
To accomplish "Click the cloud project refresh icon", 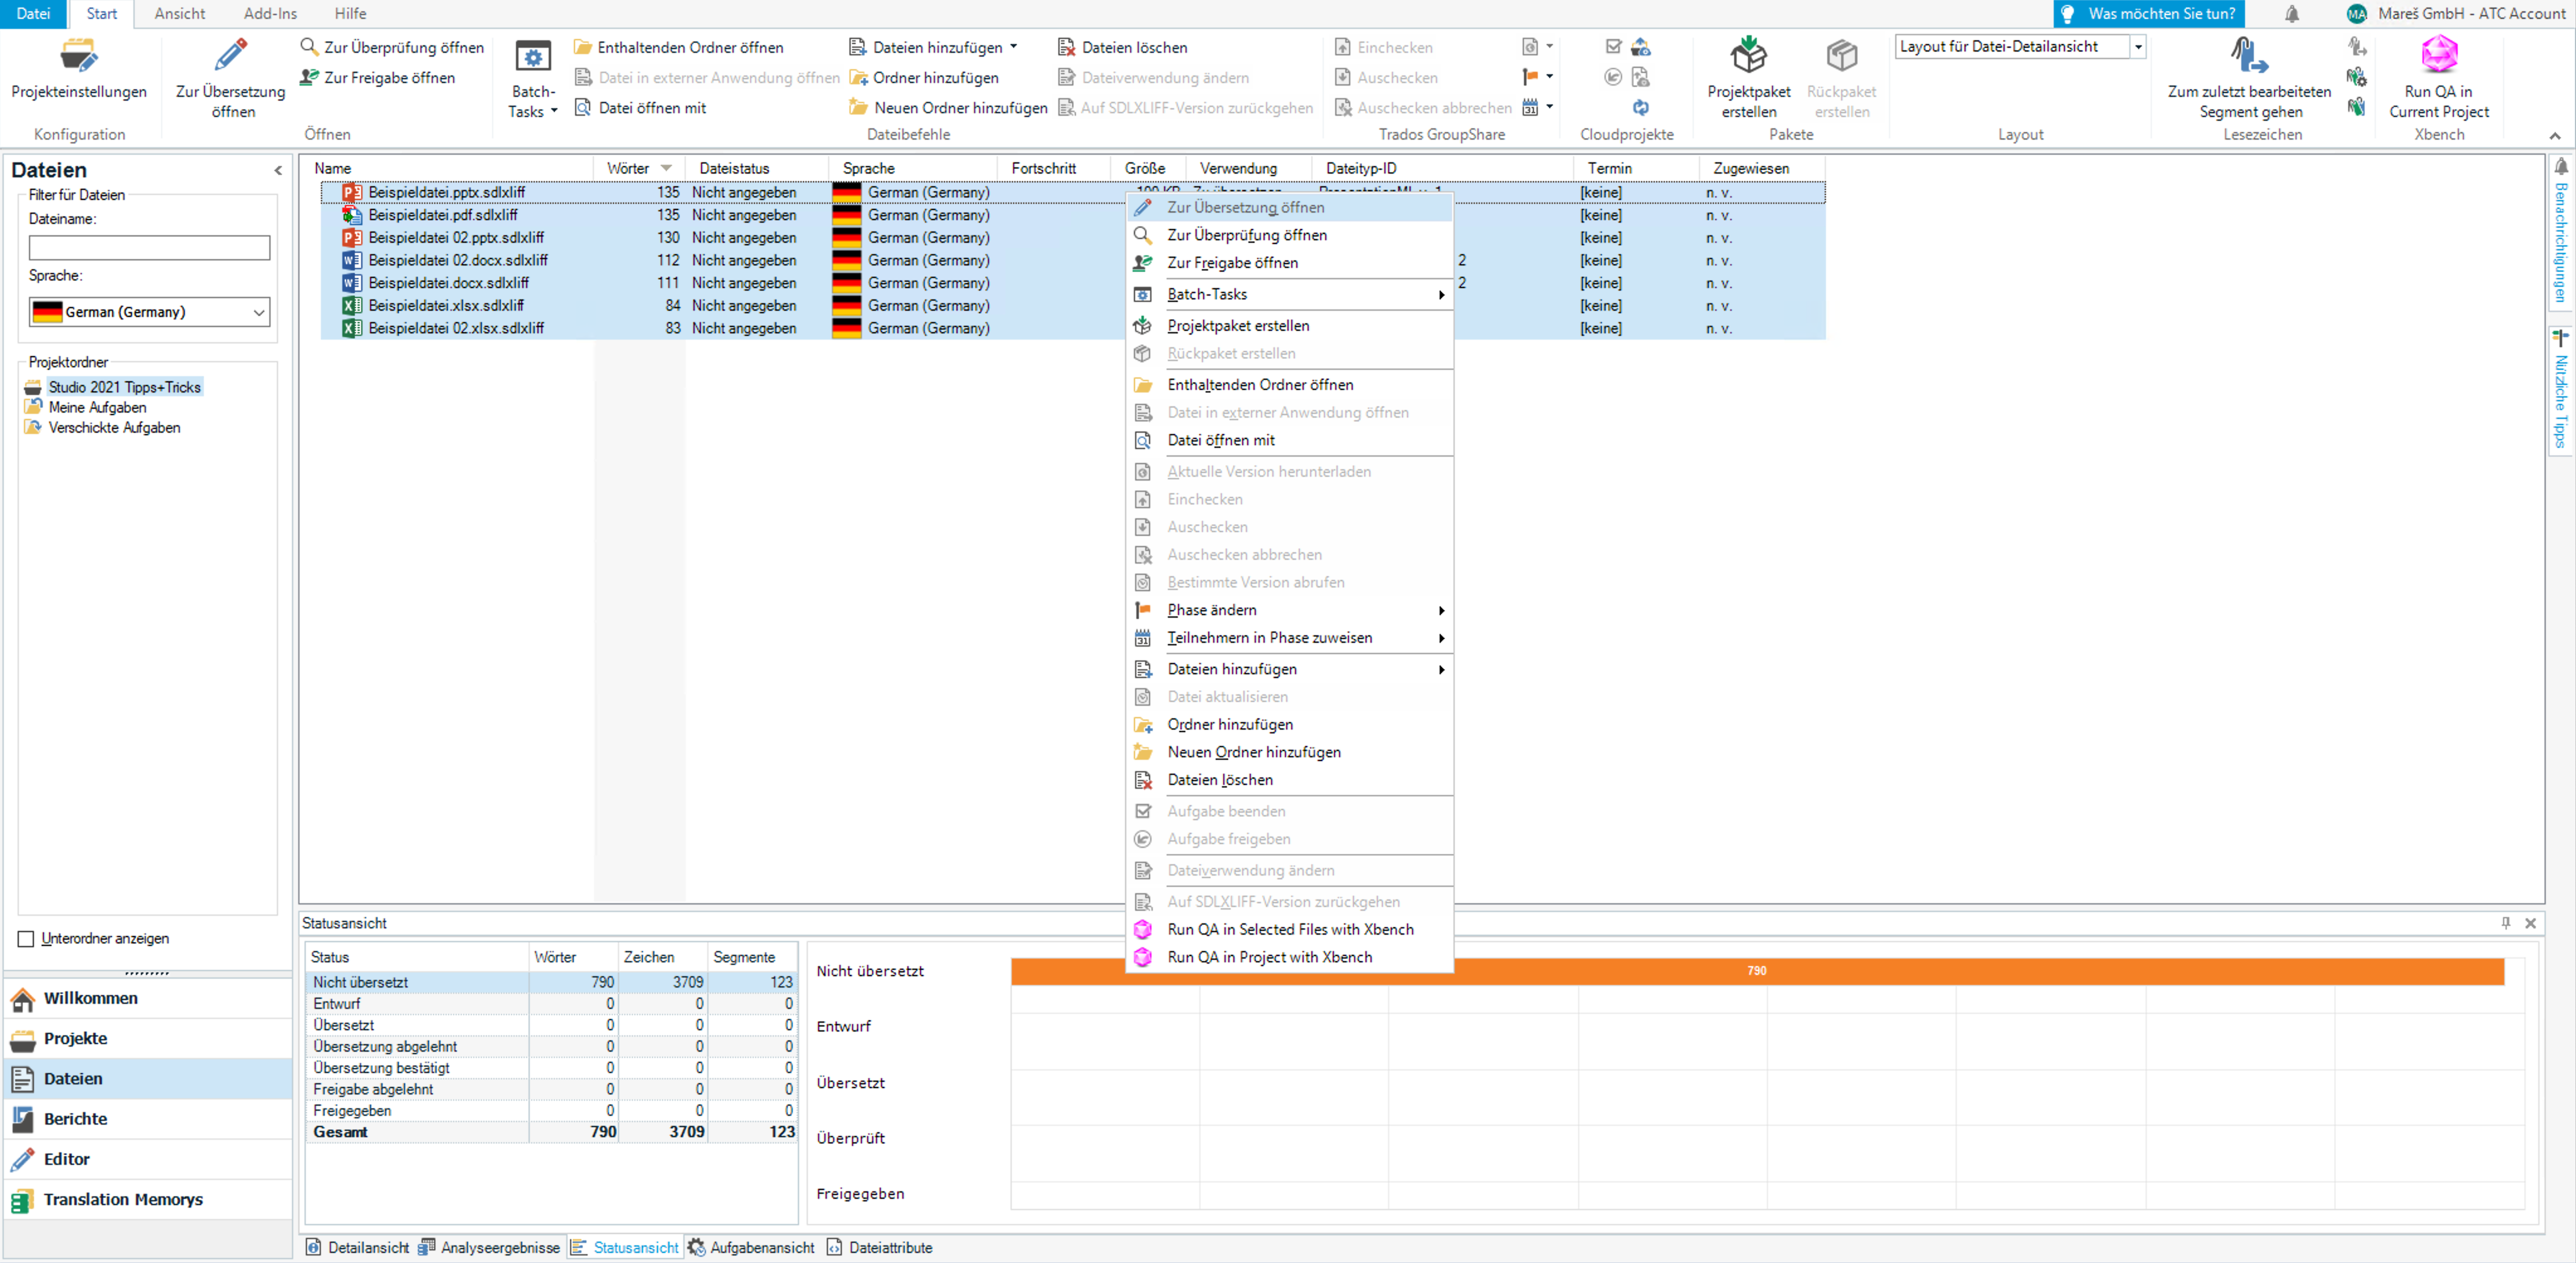I will 1641,107.
